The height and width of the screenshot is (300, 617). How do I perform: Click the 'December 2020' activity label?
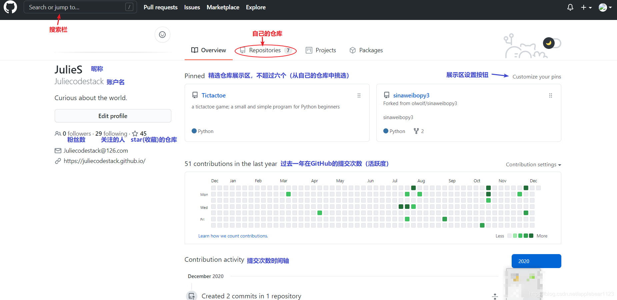click(206, 276)
